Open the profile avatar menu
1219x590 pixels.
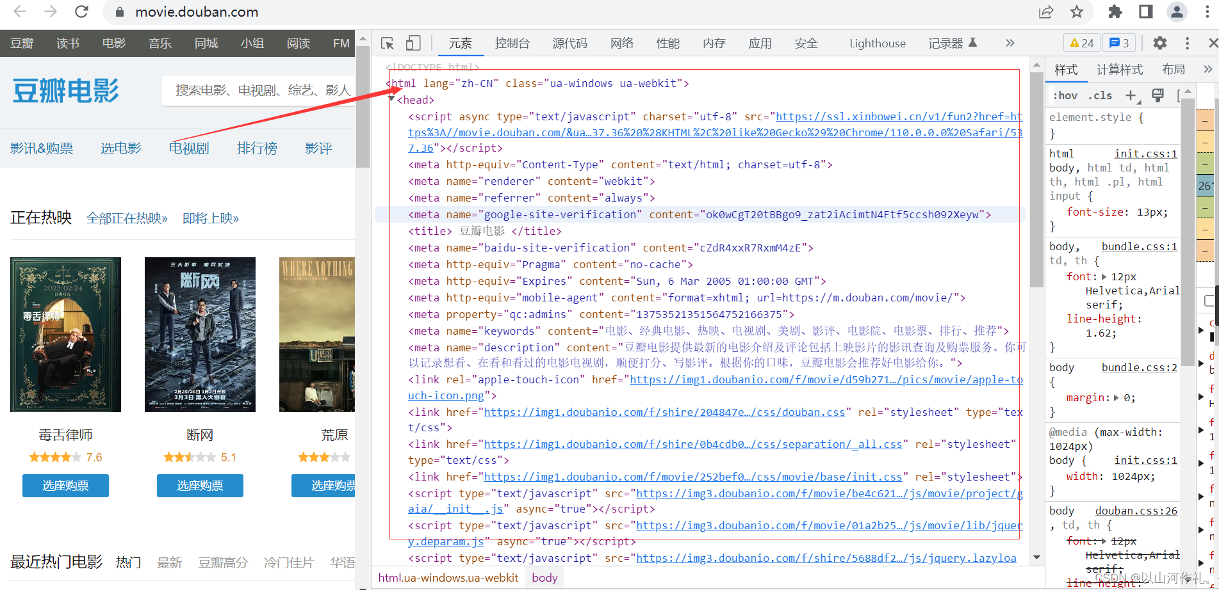[1177, 12]
